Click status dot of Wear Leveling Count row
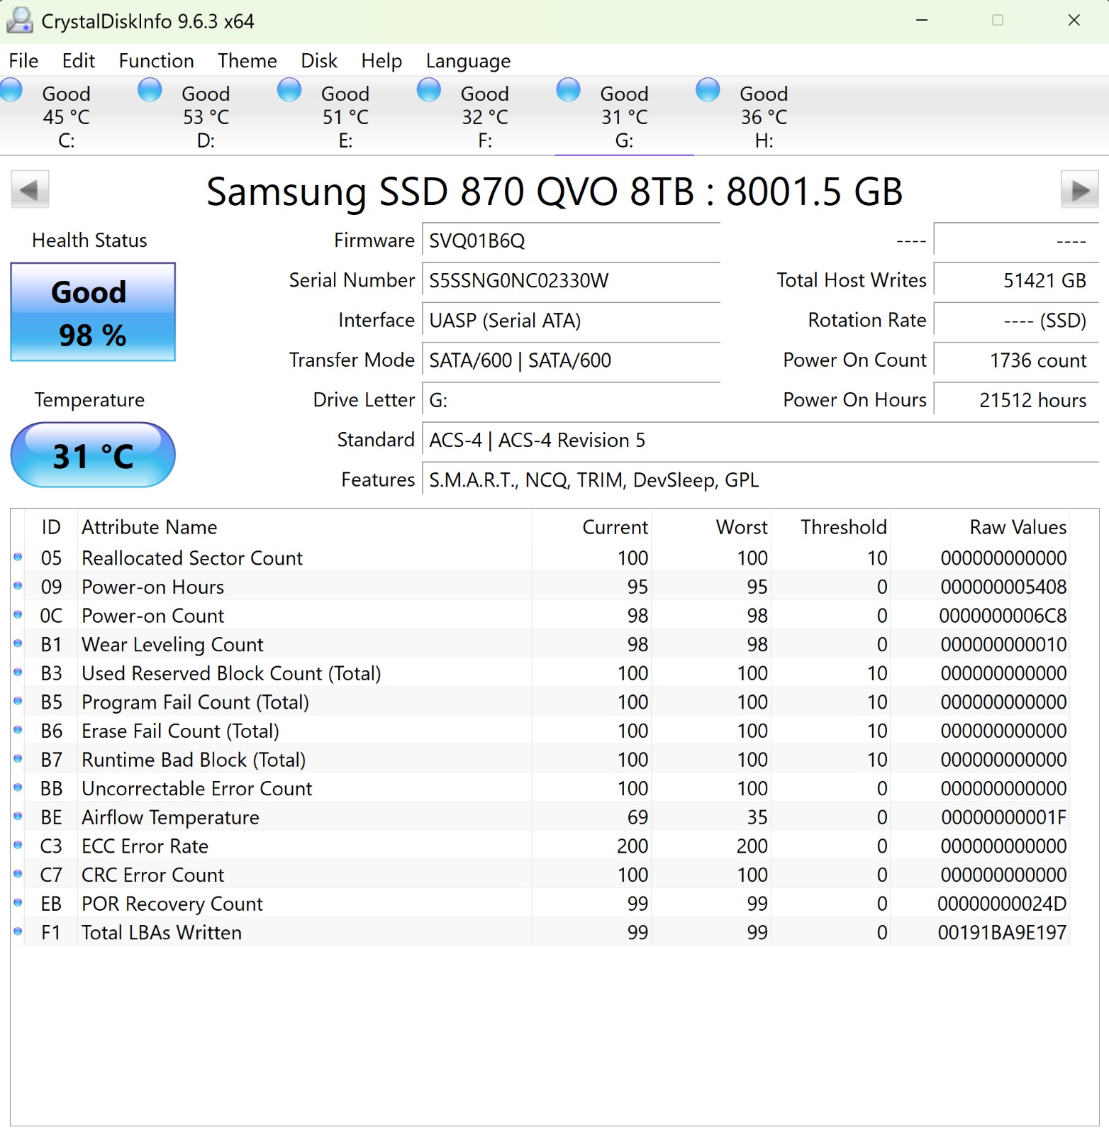The height and width of the screenshot is (1135, 1109). pyautogui.click(x=18, y=643)
